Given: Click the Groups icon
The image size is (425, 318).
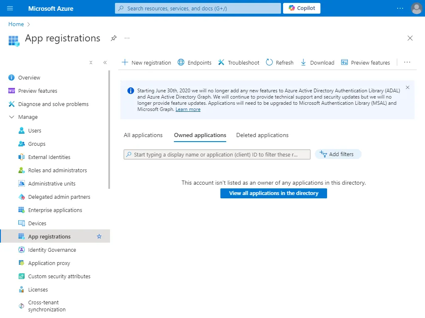Looking at the screenshot, I should coord(22,144).
